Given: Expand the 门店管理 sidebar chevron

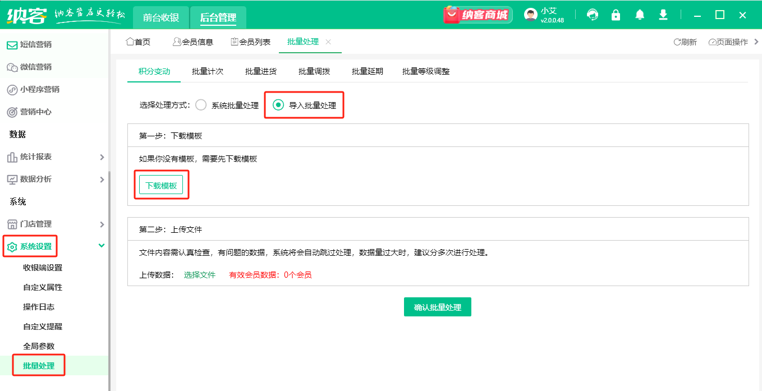Looking at the screenshot, I should point(101,224).
